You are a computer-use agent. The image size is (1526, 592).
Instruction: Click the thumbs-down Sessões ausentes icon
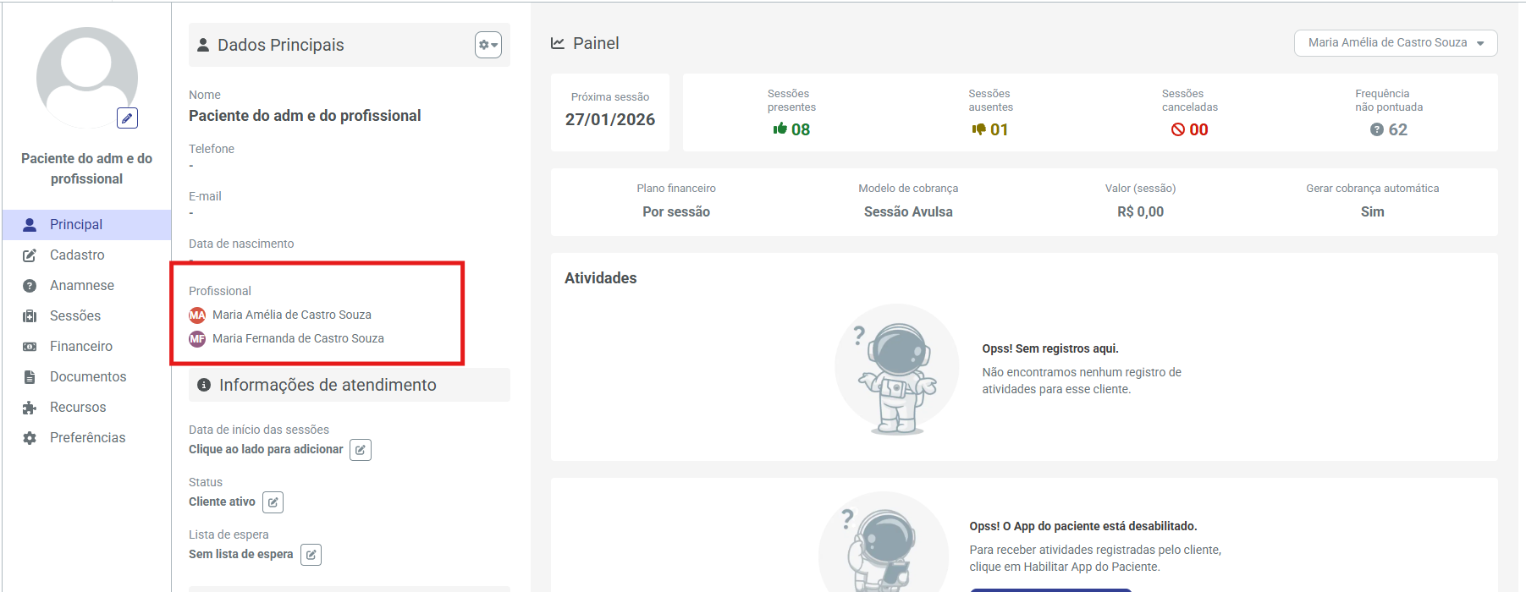pyautogui.click(x=979, y=129)
